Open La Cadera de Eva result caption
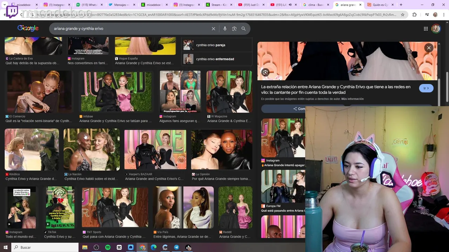 [x=33, y=63]
